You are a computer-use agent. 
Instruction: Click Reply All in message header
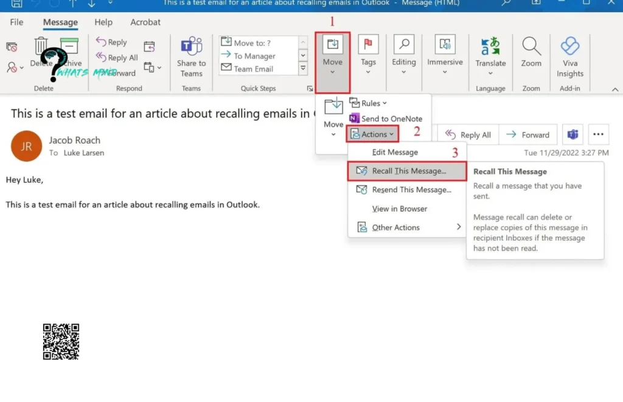coord(468,135)
